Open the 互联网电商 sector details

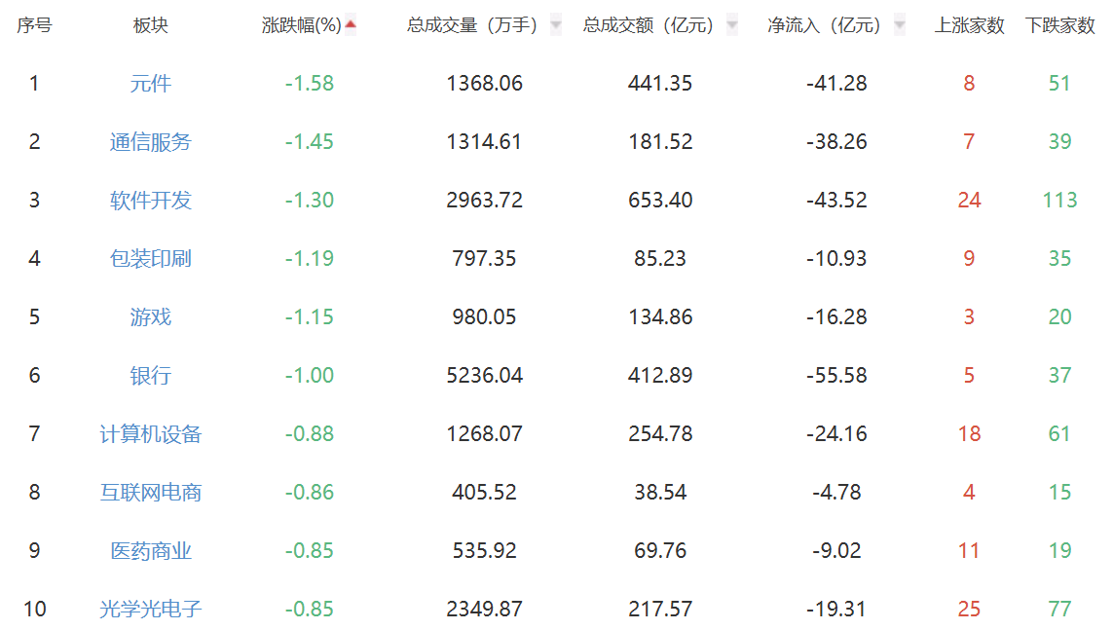152,492
